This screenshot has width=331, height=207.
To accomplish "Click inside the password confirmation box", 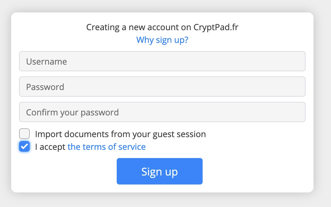I will 162,112.
